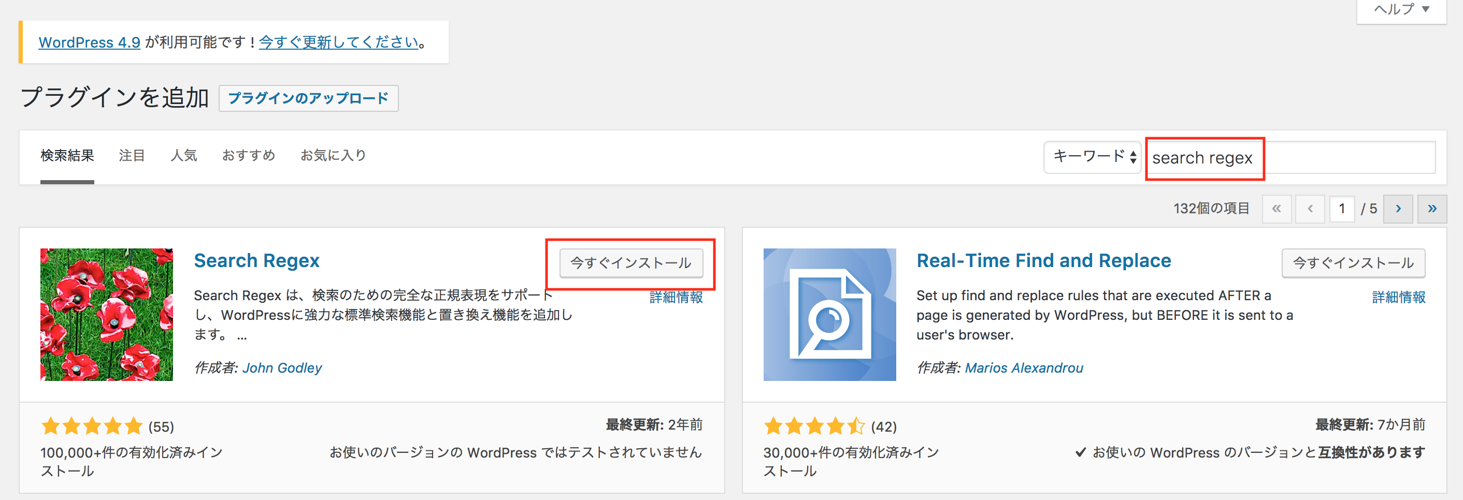1463x500 pixels.
Task: Go to the previous results page
Action: (1310, 208)
